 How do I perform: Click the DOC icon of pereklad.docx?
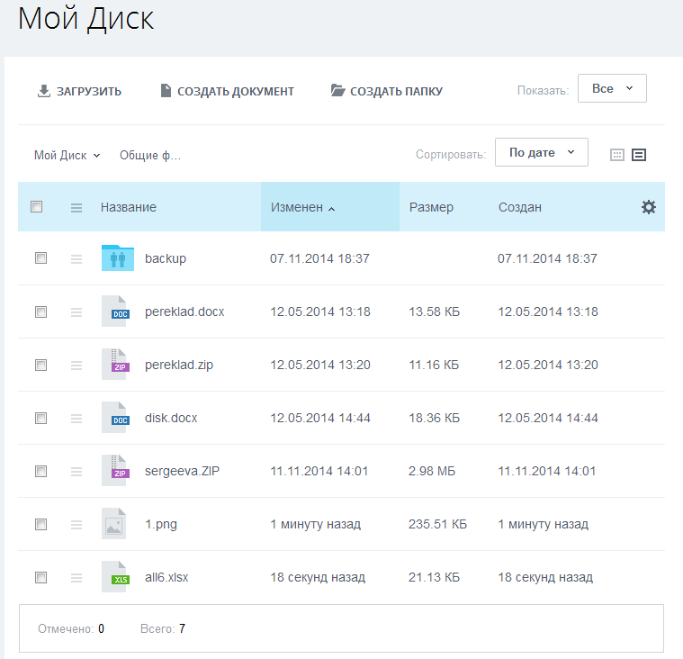pyautogui.click(x=115, y=311)
